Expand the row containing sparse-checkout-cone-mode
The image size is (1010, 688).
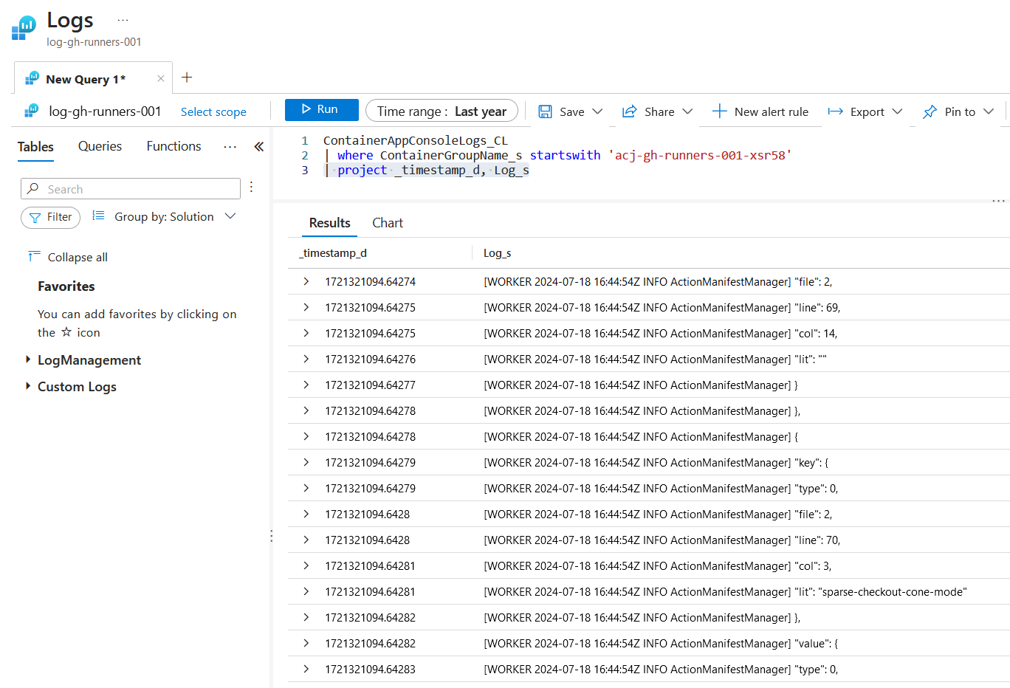[x=306, y=591]
